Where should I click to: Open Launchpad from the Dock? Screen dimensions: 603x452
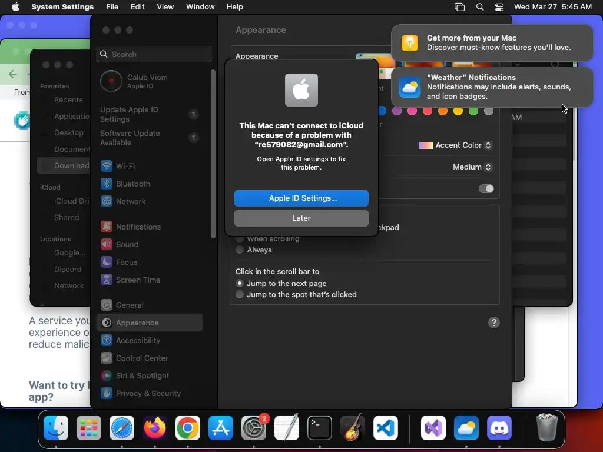(x=89, y=428)
